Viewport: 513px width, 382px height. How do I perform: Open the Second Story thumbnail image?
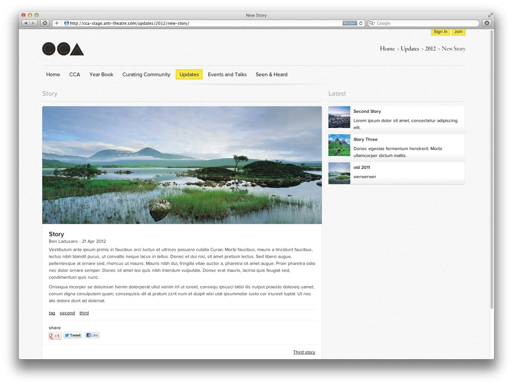pyautogui.click(x=339, y=117)
